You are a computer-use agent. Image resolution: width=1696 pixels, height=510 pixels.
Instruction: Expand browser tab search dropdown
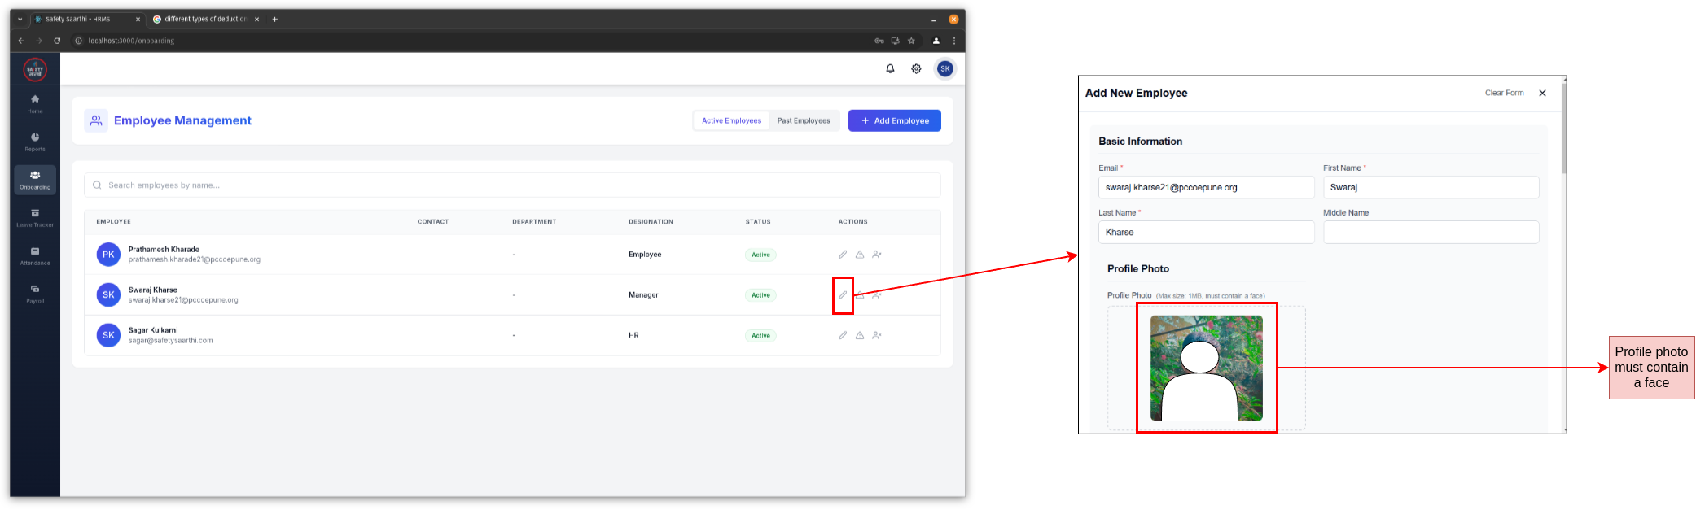click(20, 20)
